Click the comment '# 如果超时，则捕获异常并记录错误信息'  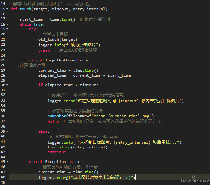(x=86, y=95)
